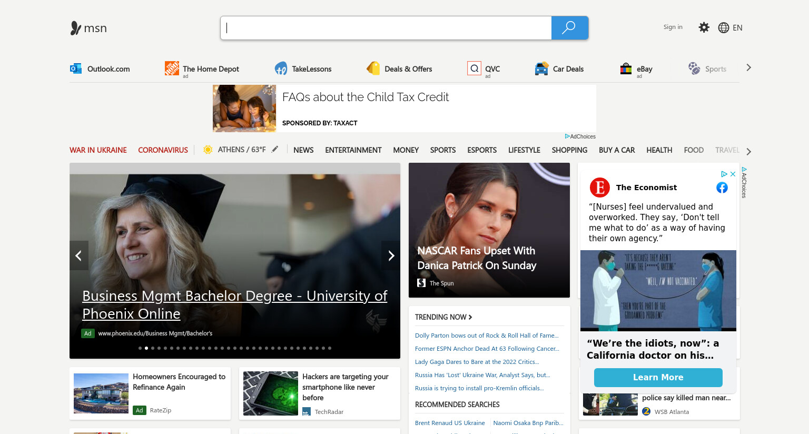Click the Economist vaccine cartoon image

click(658, 291)
